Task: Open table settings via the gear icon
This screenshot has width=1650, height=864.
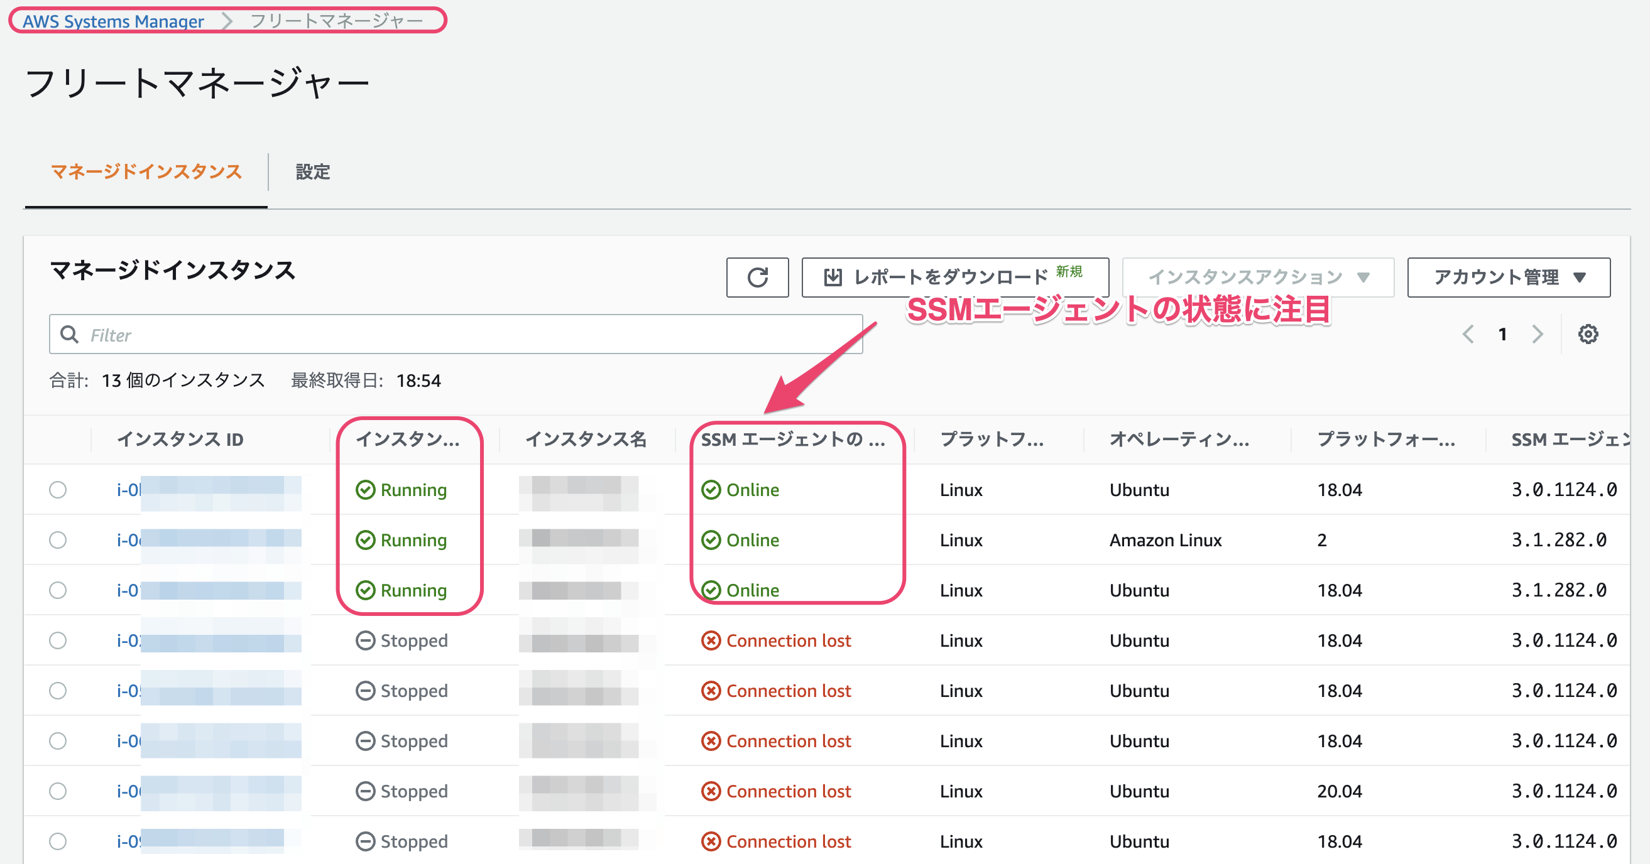Action: click(1588, 333)
